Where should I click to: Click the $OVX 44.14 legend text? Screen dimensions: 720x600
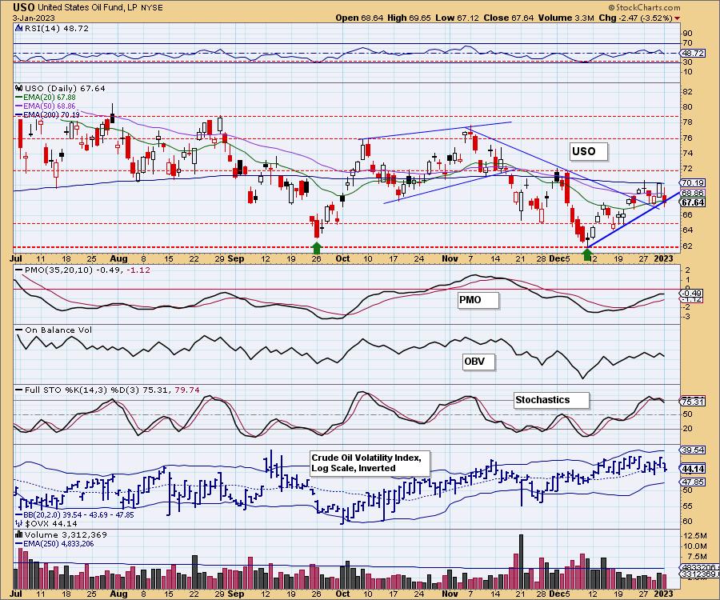coord(50,523)
